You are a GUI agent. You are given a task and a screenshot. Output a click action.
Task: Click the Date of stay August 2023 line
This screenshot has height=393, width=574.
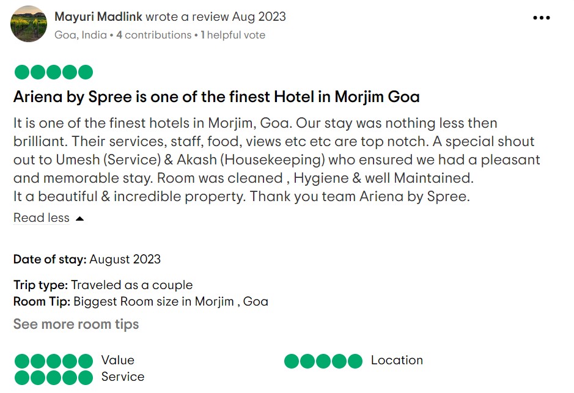pyautogui.click(x=87, y=259)
